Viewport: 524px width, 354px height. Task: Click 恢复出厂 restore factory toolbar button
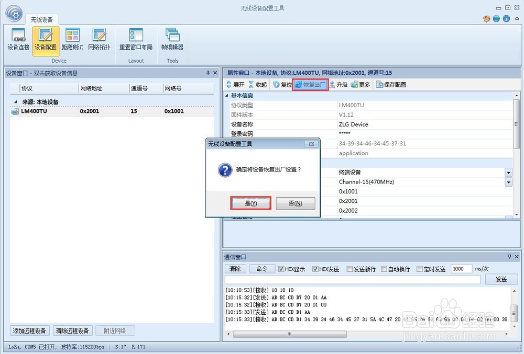pos(310,85)
